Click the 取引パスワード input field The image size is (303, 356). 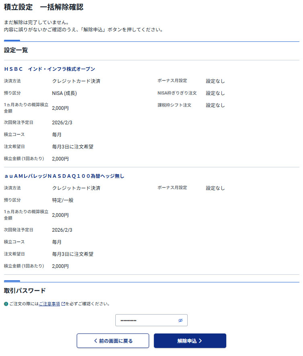(x=145, y=320)
